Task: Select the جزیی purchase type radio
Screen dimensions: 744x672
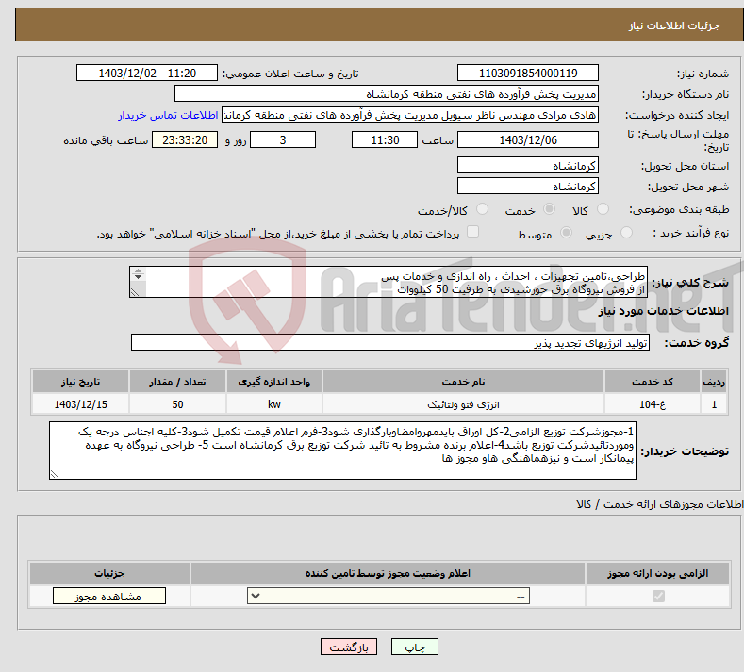Action: coord(626,233)
